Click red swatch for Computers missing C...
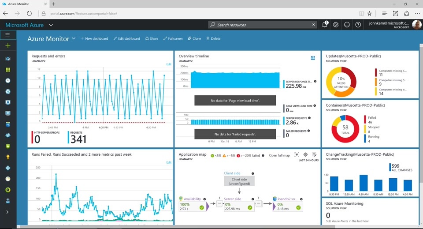Image resolution: width=423 pixels, height=229 pixels. point(376,72)
